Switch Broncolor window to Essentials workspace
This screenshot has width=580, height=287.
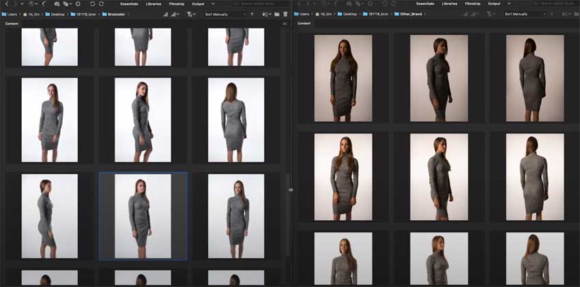(x=129, y=3)
